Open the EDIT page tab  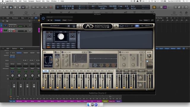[x=137, y=26]
